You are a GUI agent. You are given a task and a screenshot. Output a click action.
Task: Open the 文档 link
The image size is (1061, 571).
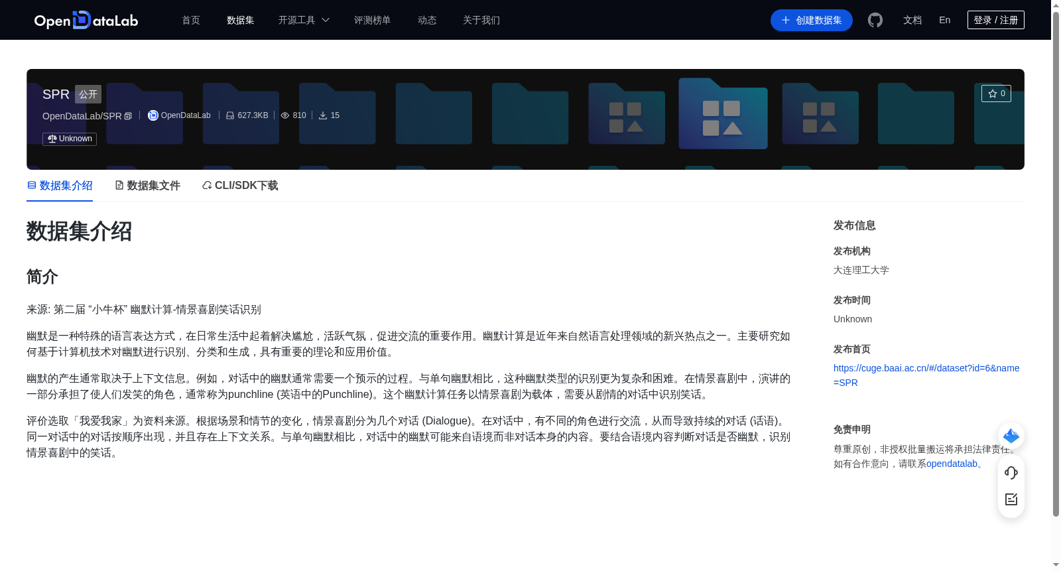coord(912,20)
